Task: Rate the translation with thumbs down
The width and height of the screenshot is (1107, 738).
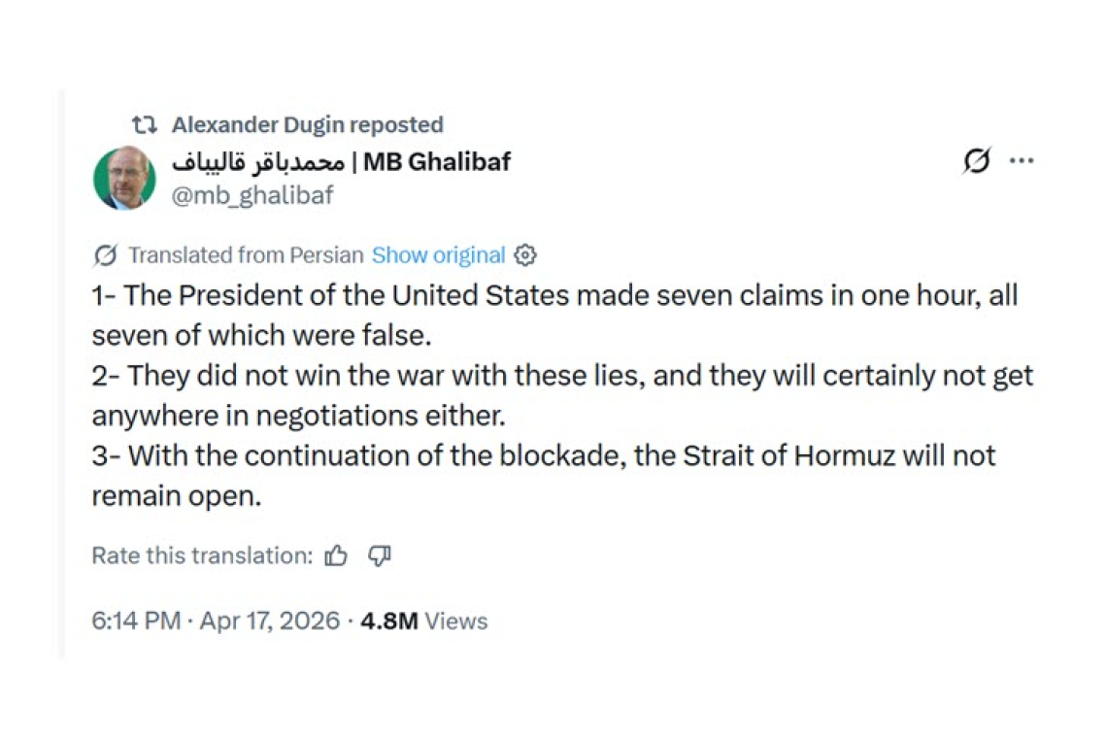Action: 379,554
